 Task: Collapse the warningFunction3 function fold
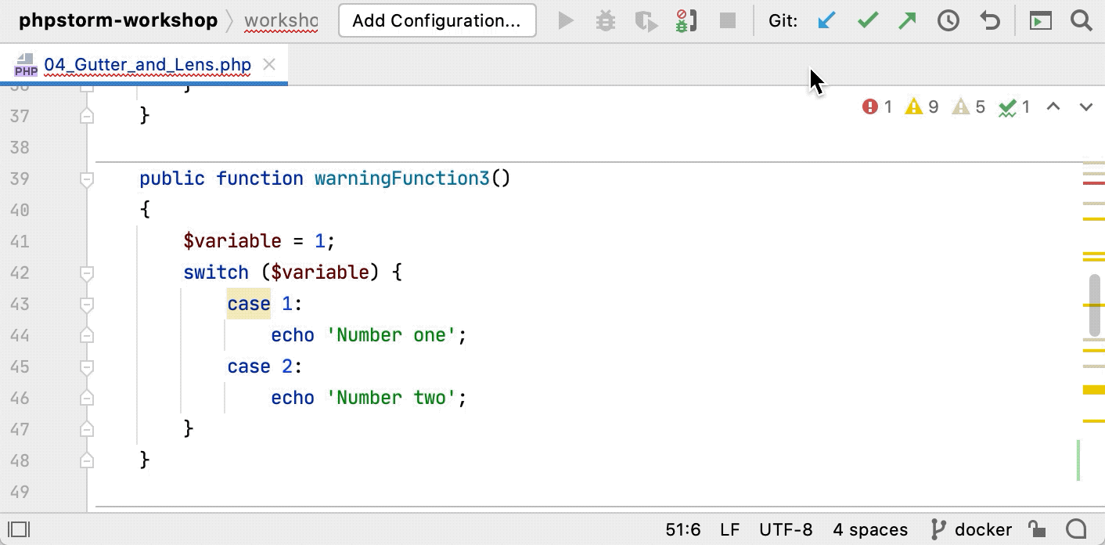click(x=87, y=178)
